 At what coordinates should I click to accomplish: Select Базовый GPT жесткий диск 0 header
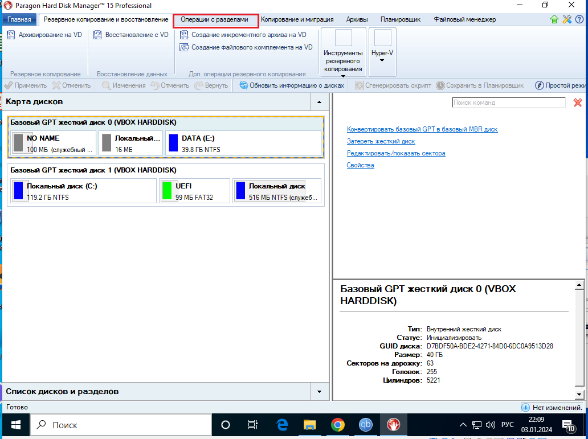tap(93, 122)
